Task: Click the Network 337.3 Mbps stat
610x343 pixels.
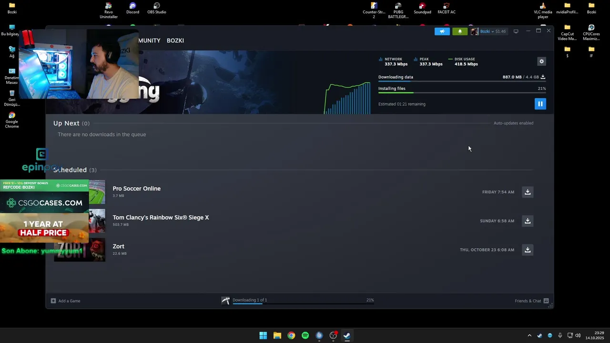Action: point(393,61)
